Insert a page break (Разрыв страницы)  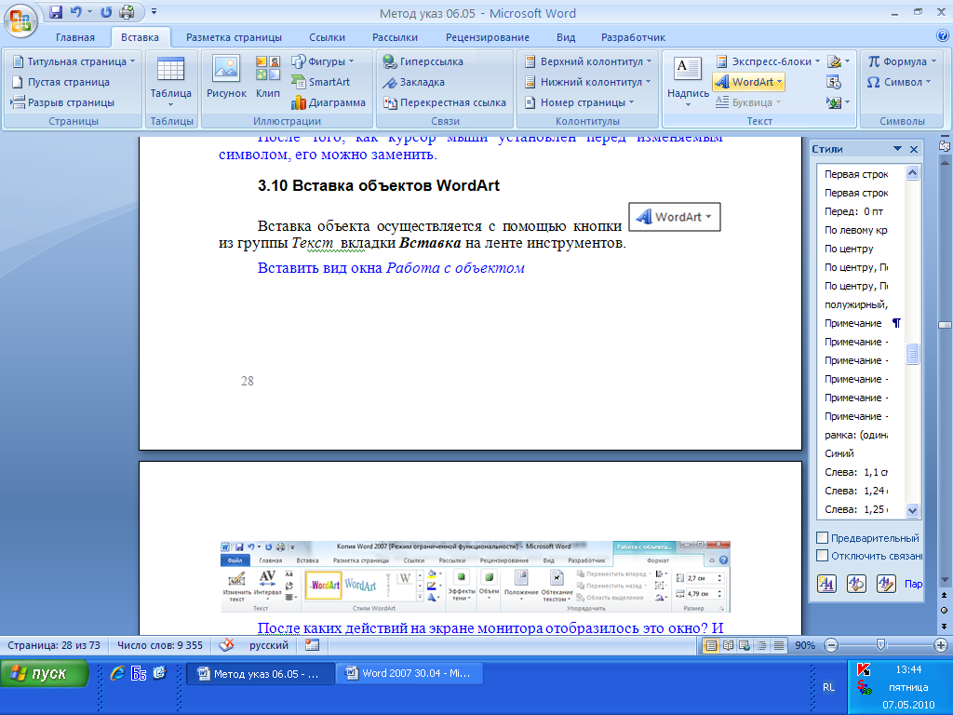point(62,102)
